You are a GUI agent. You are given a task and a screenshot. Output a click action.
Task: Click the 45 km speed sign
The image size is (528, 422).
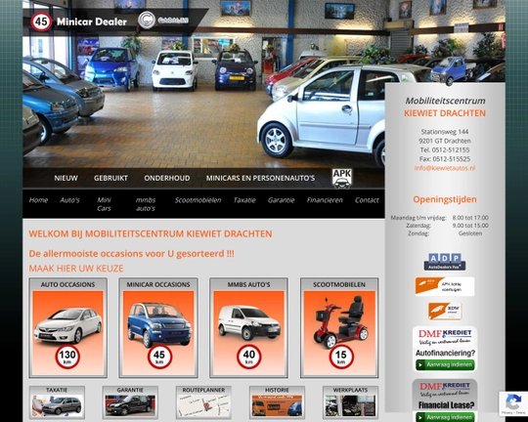[159, 357]
